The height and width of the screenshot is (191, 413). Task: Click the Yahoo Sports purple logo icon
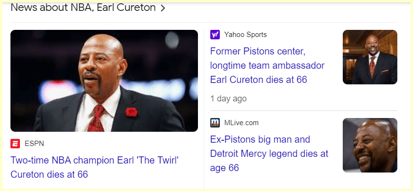(215, 35)
